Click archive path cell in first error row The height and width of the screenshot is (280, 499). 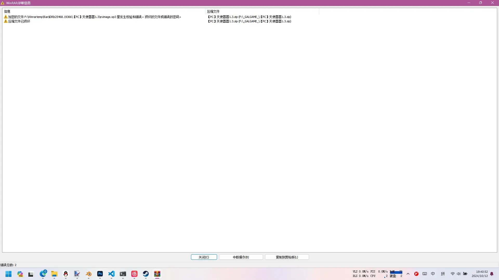(249, 17)
